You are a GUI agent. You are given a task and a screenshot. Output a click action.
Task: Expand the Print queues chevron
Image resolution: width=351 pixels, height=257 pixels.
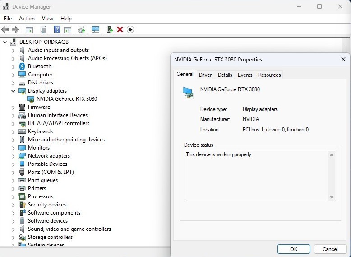click(x=14, y=180)
